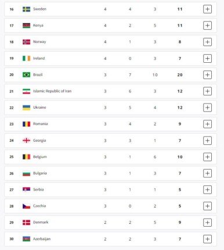Expand Islamic Republic of Iran details
The width and height of the screenshot is (224, 250).
click(x=207, y=91)
